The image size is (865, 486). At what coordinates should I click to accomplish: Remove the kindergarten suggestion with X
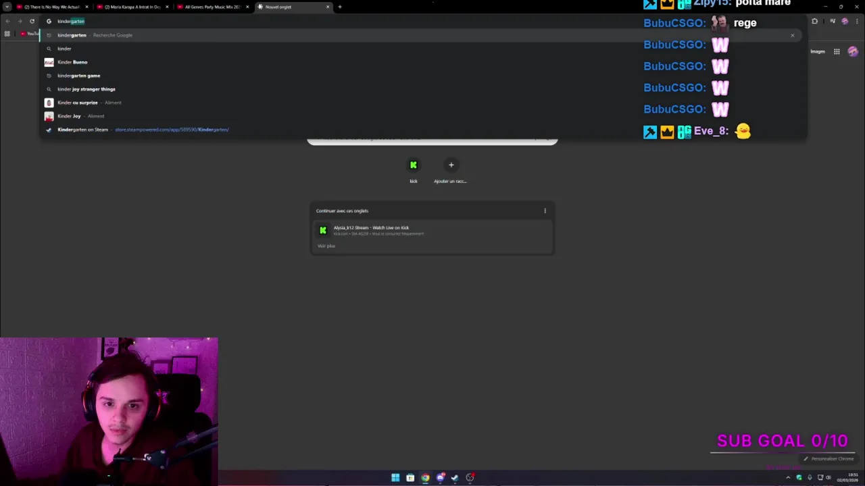[792, 35]
